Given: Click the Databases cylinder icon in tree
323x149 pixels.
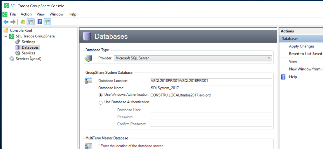Looking at the screenshot, I should tap(18, 47).
